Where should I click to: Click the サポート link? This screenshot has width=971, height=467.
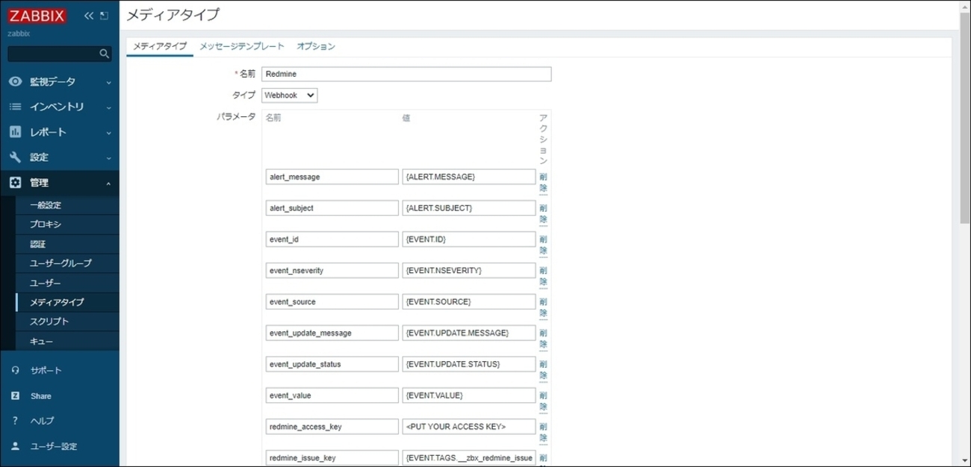(46, 371)
